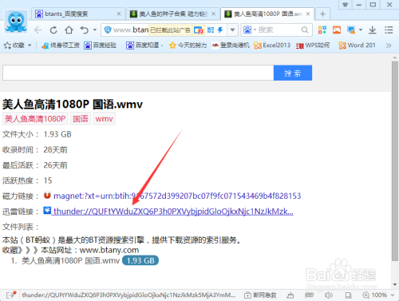
Task: Focus the page search input field
Action: pyautogui.click(x=138, y=73)
